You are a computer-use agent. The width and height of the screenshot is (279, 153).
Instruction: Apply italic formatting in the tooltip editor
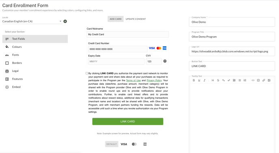(204, 80)
